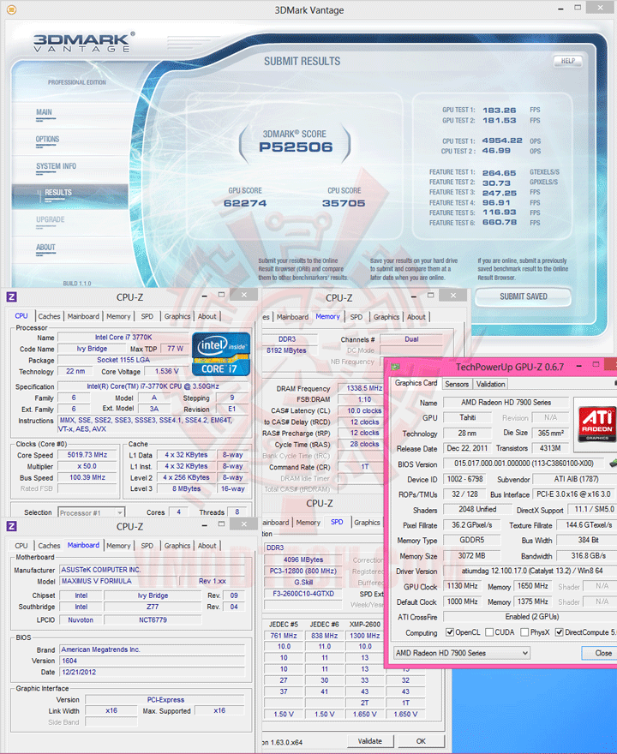Minimize the 3DMark Vantage window
The height and width of the screenshot is (754, 617).
click(561, 9)
